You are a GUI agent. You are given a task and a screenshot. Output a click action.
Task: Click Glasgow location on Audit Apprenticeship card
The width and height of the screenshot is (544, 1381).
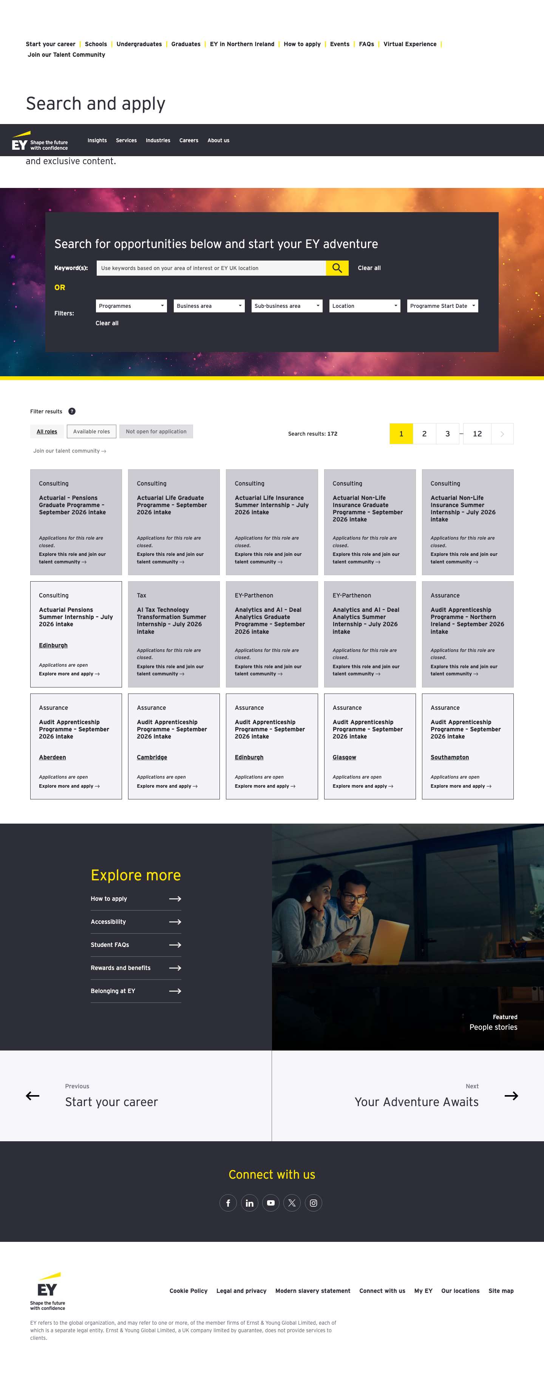pyautogui.click(x=344, y=757)
